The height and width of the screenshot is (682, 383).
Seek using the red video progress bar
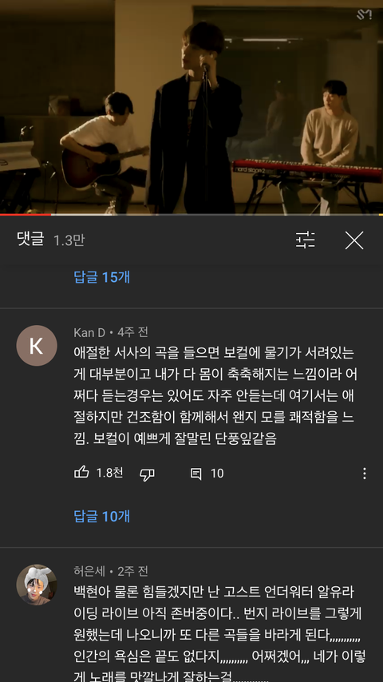click(x=191, y=215)
